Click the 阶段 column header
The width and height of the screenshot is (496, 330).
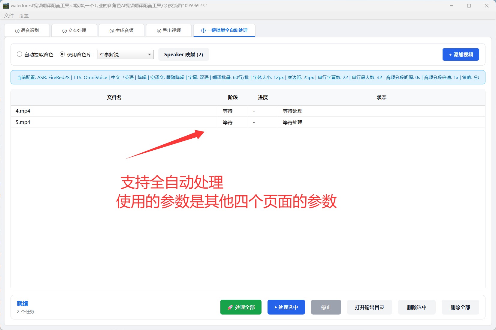tap(233, 97)
